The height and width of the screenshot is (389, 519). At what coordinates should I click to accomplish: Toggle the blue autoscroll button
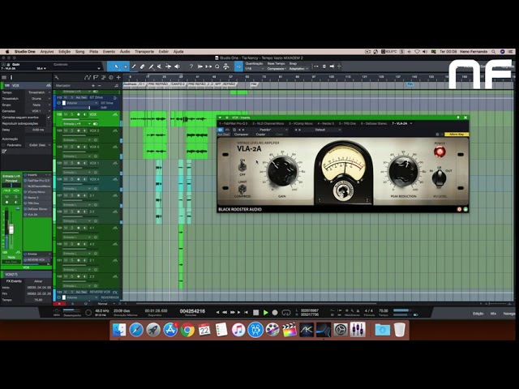[x=238, y=66]
